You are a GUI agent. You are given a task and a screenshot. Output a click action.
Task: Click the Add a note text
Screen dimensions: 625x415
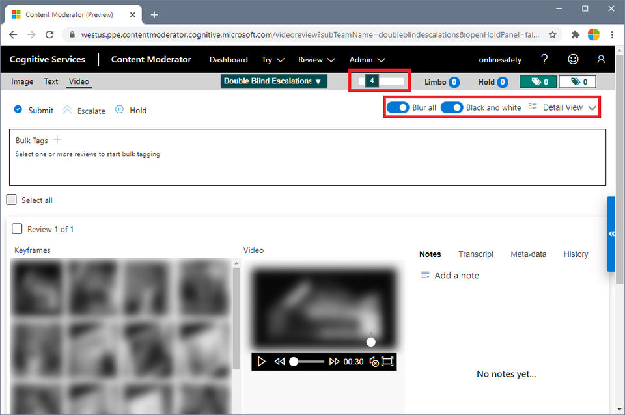[x=456, y=275]
